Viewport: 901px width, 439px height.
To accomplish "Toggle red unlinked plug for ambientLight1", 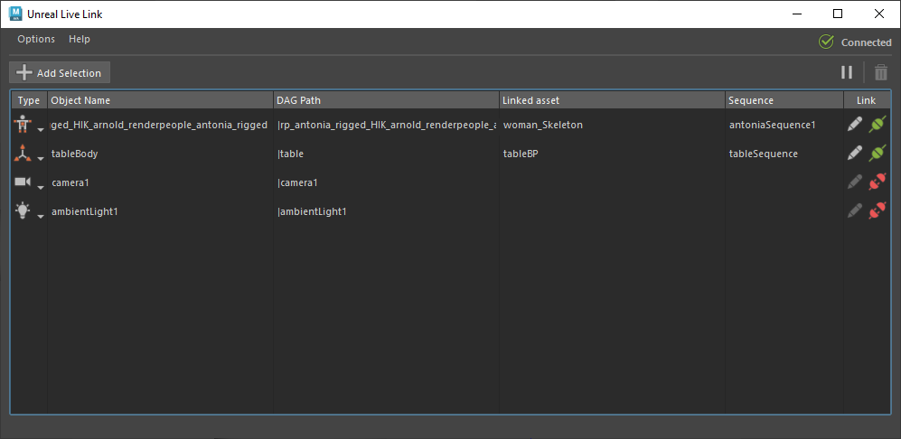I will click(877, 211).
